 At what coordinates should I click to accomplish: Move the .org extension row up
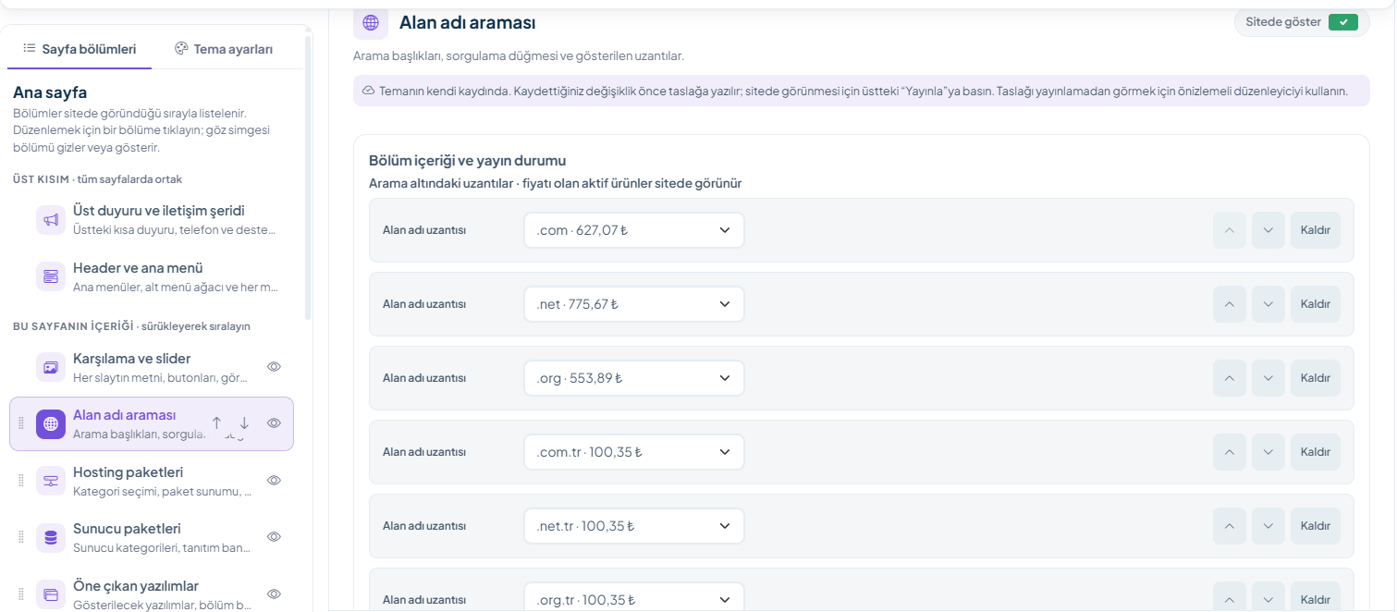coord(1229,378)
